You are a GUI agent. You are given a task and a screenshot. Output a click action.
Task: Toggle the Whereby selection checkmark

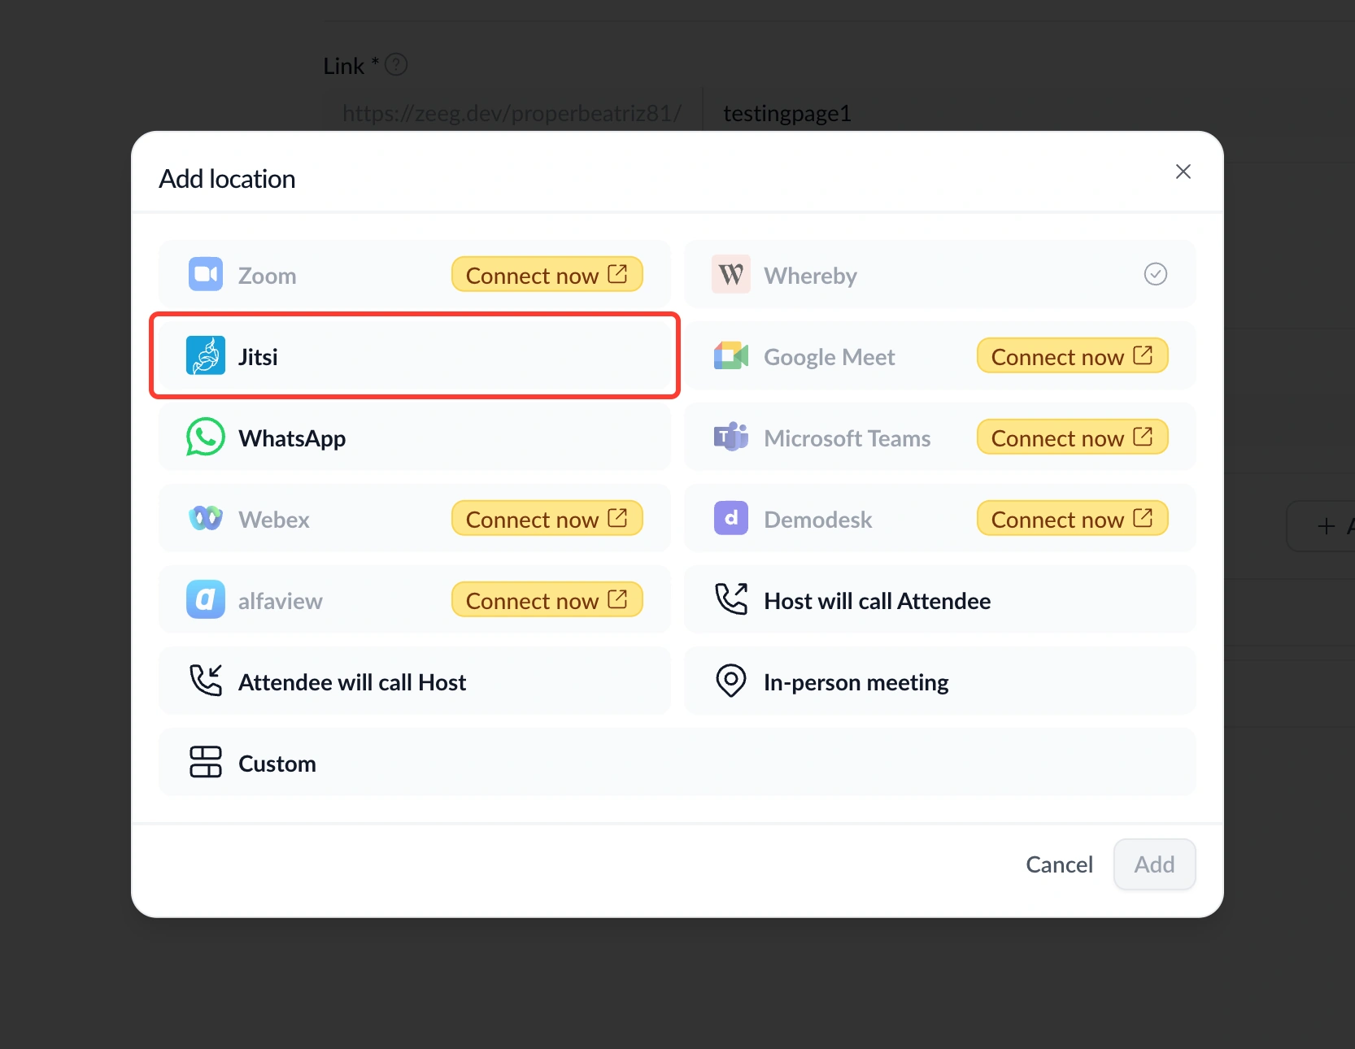tap(1156, 274)
